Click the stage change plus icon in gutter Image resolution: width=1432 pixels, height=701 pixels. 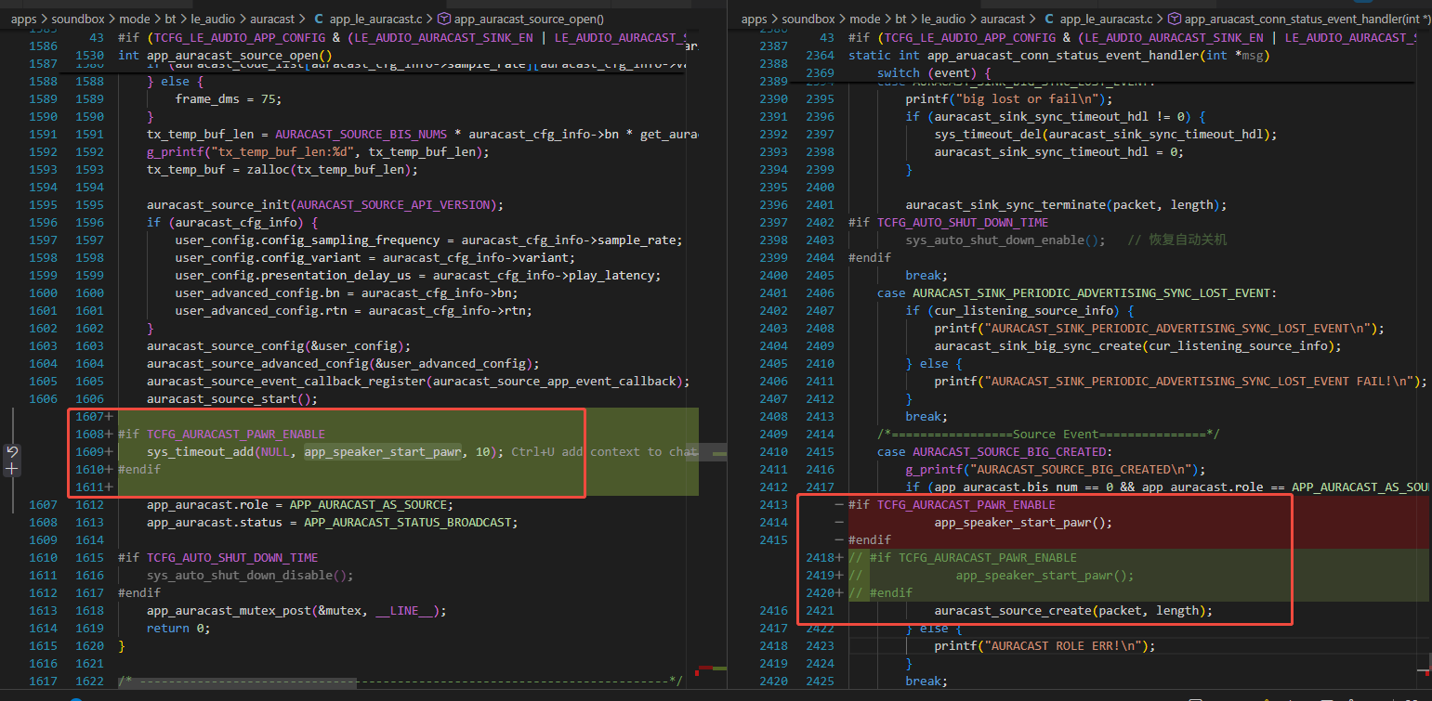pyautogui.click(x=11, y=470)
